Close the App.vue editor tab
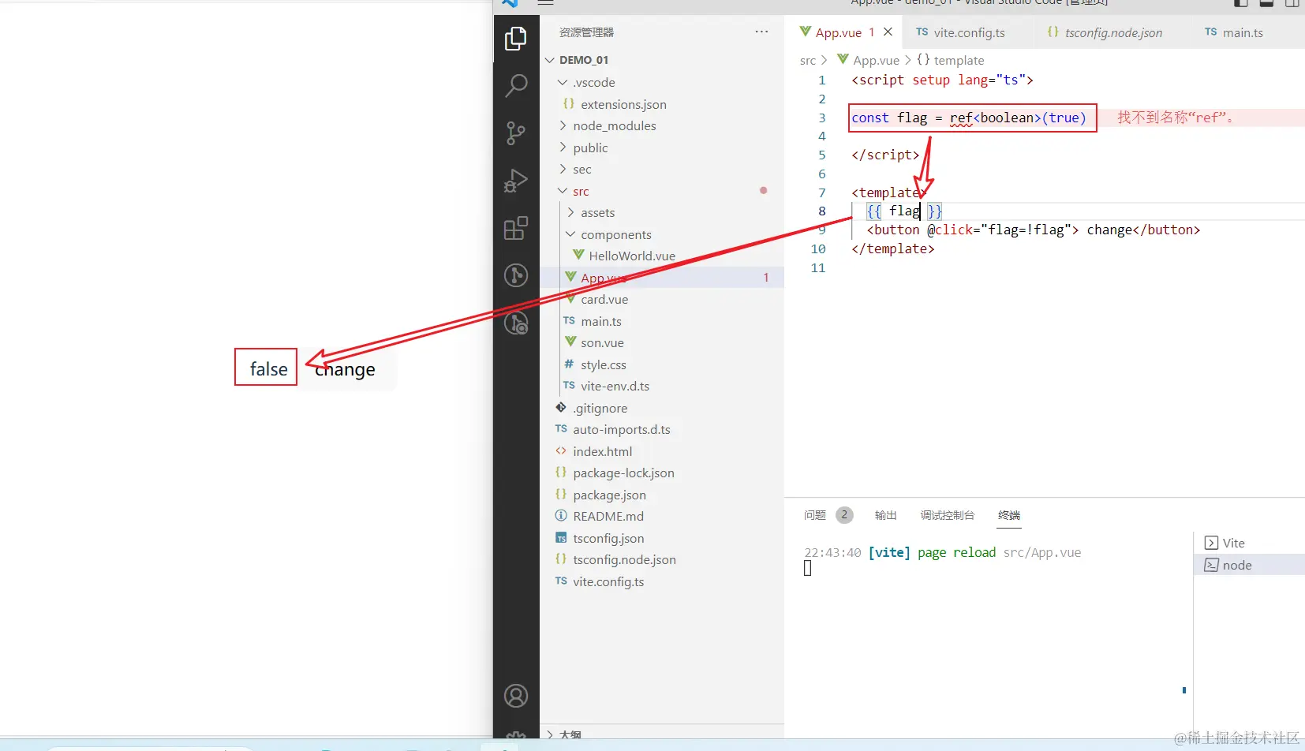The width and height of the screenshot is (1305, 751). pos(888,32)
